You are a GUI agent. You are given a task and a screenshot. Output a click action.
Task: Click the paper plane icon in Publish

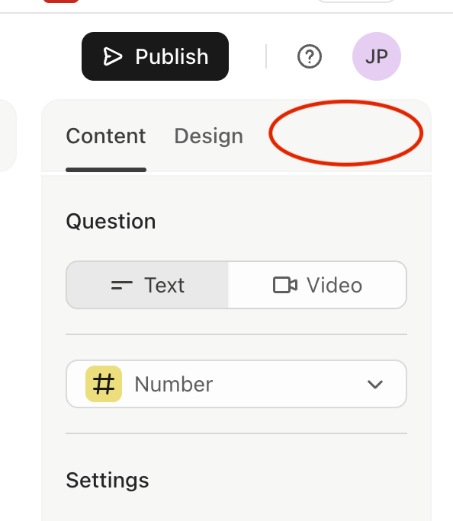pyautogui.click(x=112, y=56)
